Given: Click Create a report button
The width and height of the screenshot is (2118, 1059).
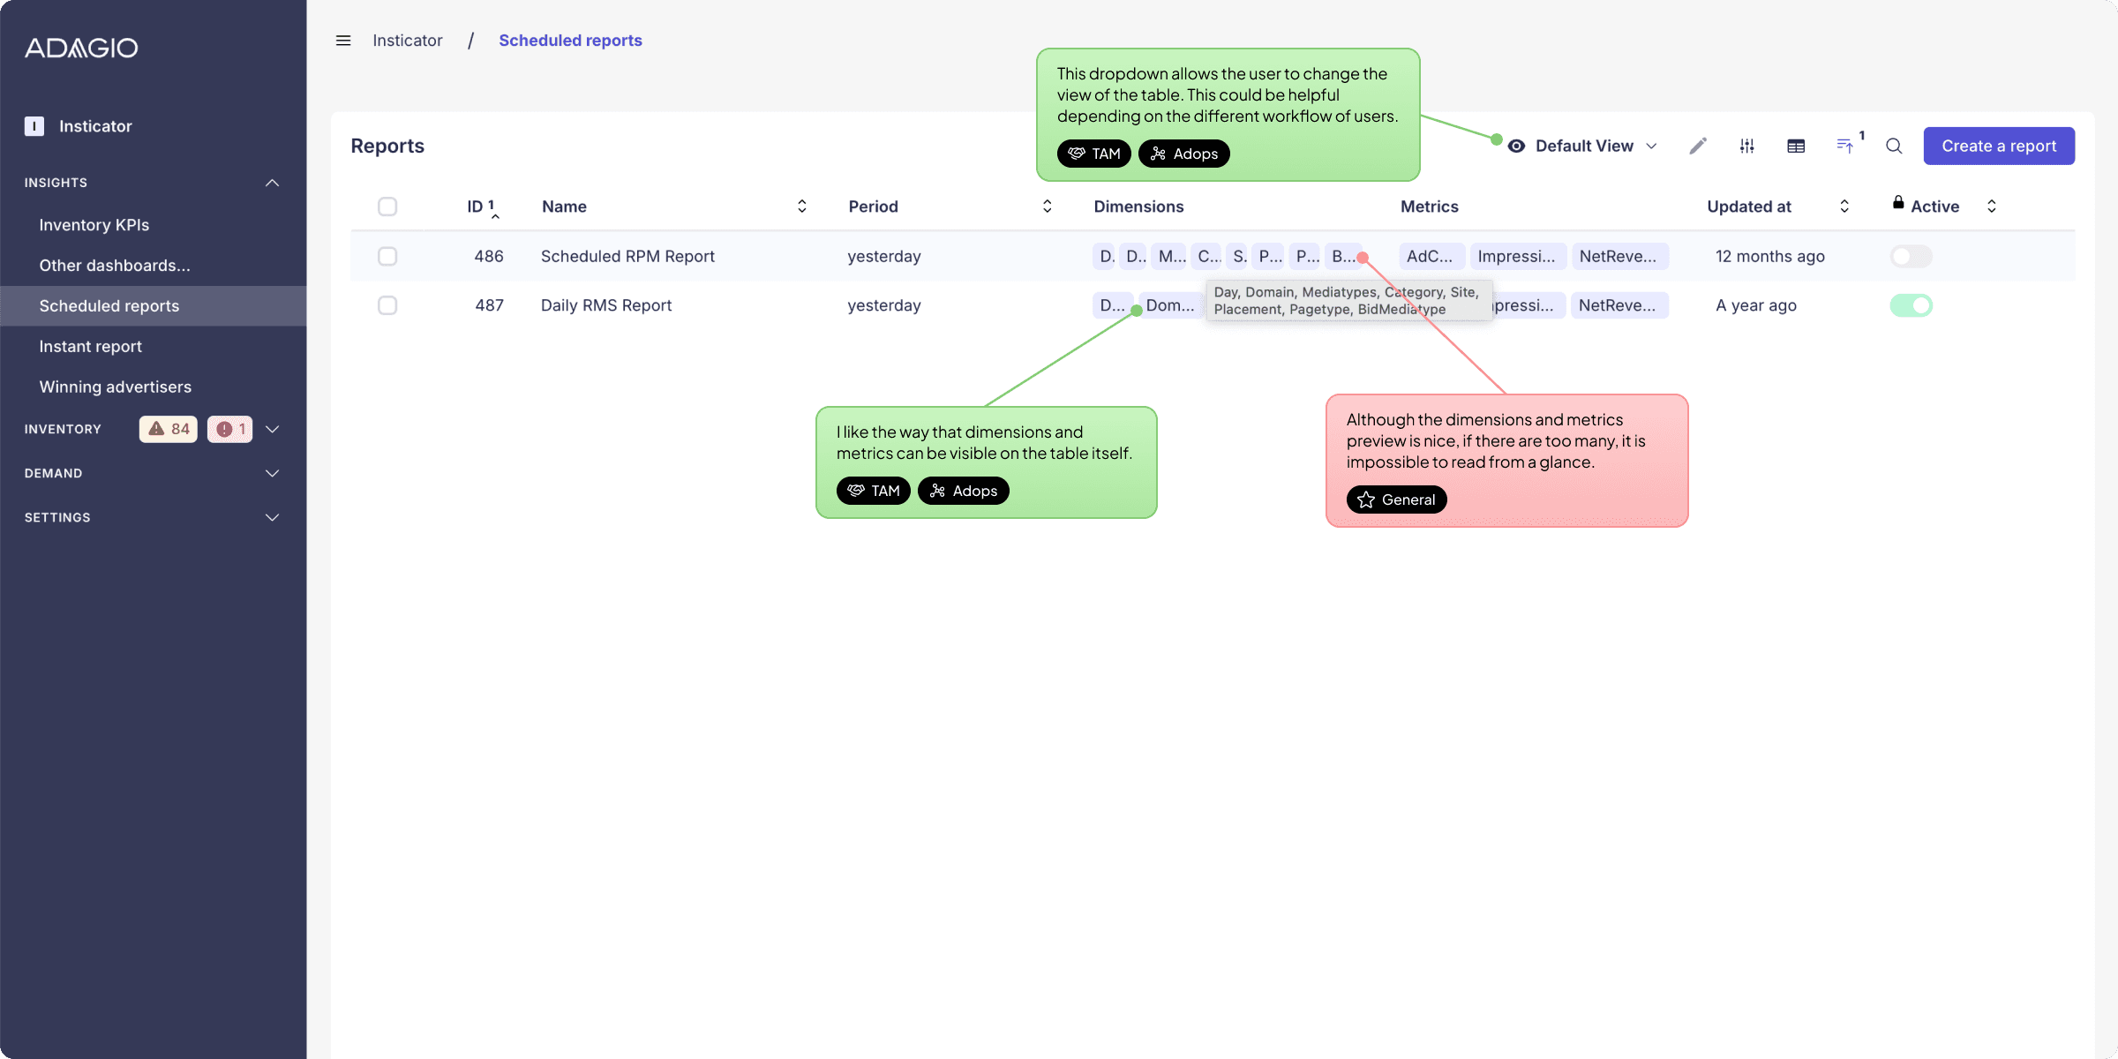Looking at the screenshot, I should (x=1999, y=146).
